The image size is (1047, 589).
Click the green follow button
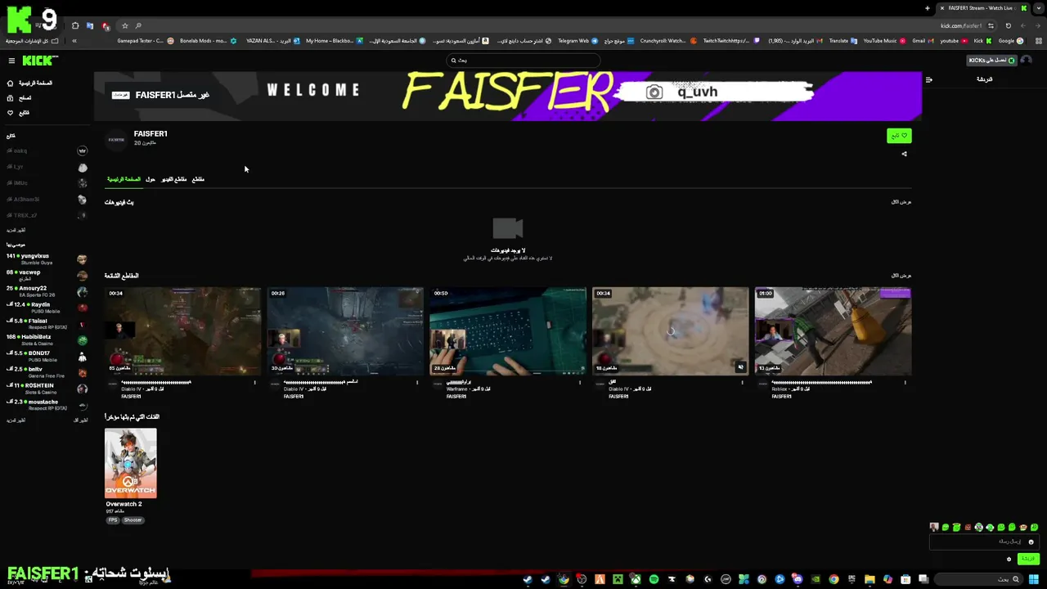tap(899, 136)
